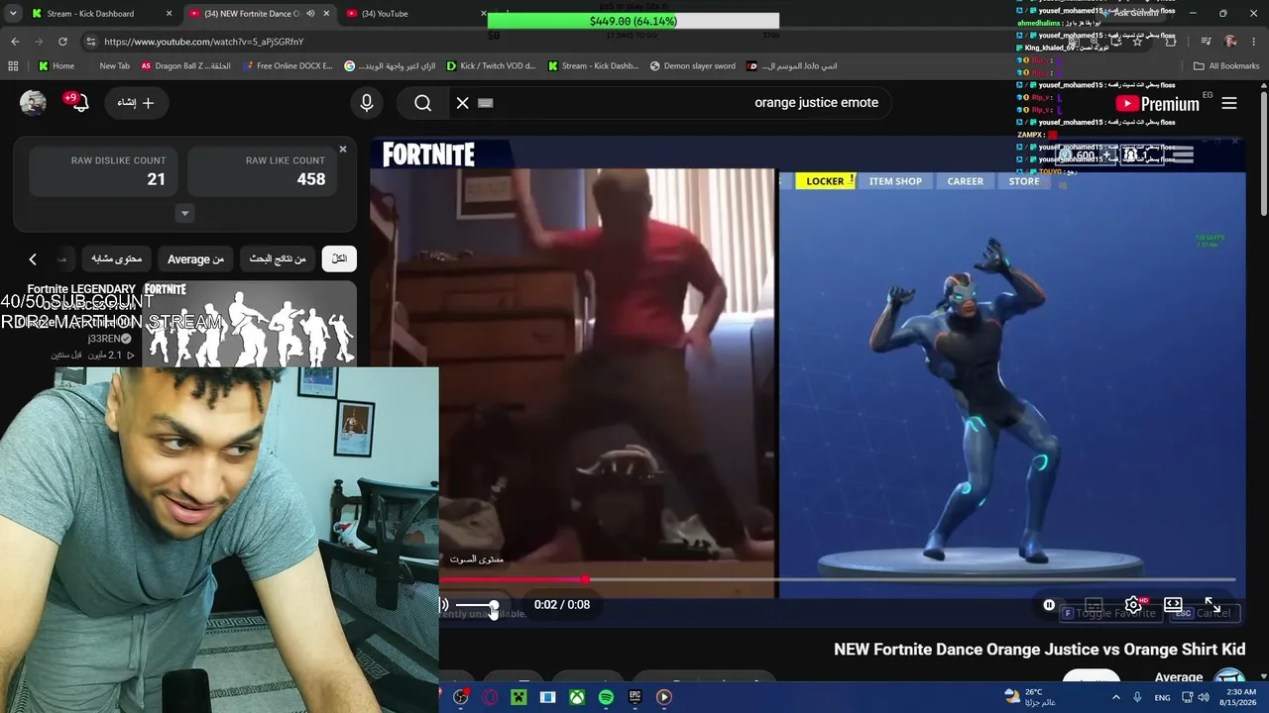Select the "محتوى مشابه" filter chip
The image size is (1269, 713).
point(117,258)
